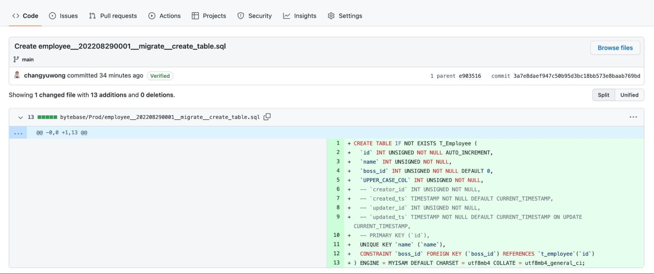Click the Security shield icon

[x=241, y=16]
